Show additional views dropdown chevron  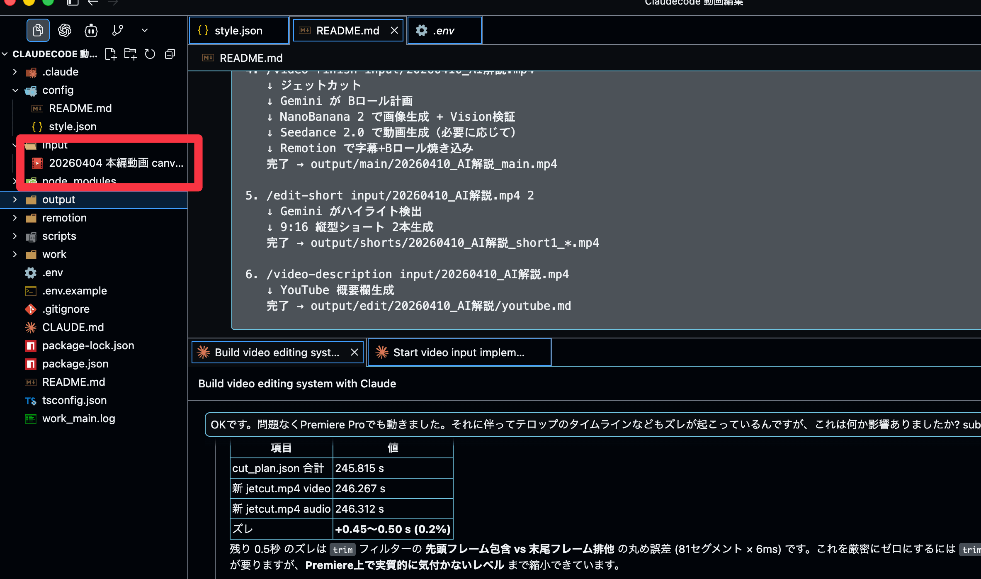click(x=145, y=30)
